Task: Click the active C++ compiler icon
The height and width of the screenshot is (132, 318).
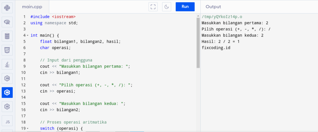Action: pos(7,93)
